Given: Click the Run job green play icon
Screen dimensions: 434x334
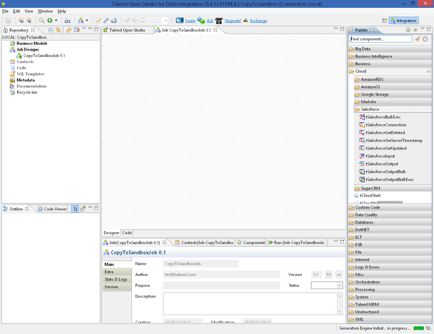Looking at the screenshot, I should pos(50,21).
